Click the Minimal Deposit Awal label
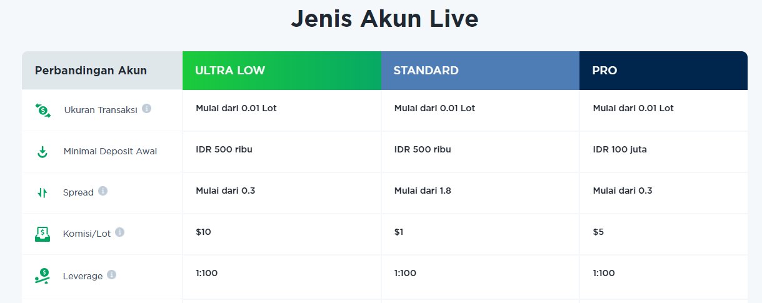Viewport: 762px width, 303px height. point(110,151)
